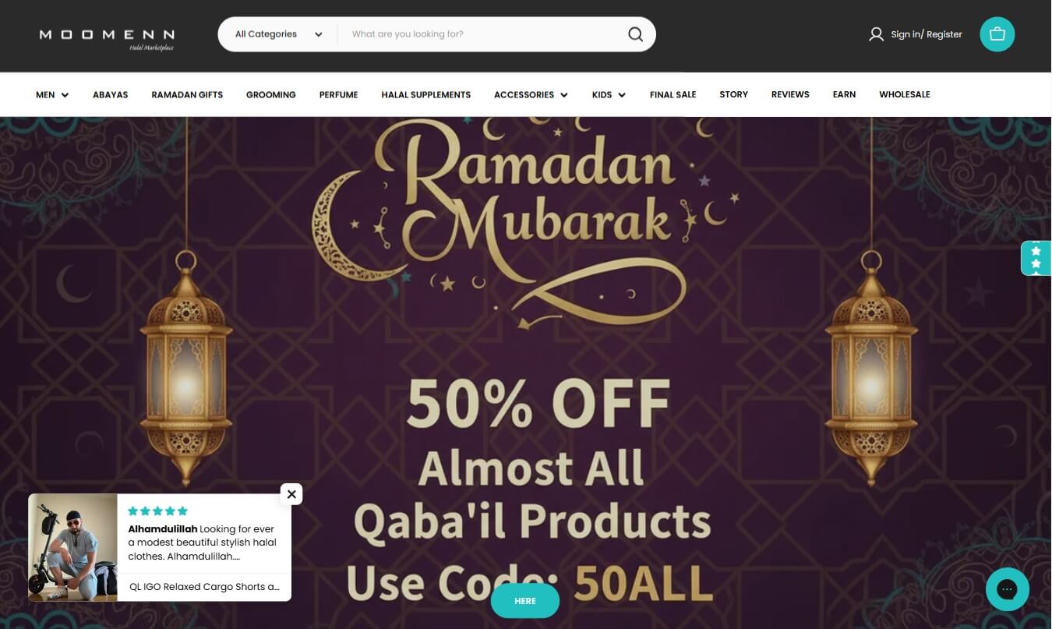Expand the Men menu

[x=52, y=94]
